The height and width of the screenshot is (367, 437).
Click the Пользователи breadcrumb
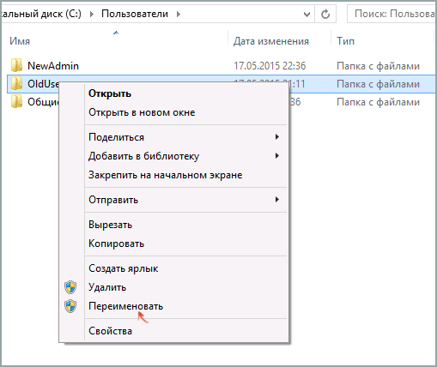pyautogui.click(x=135, y=14)
